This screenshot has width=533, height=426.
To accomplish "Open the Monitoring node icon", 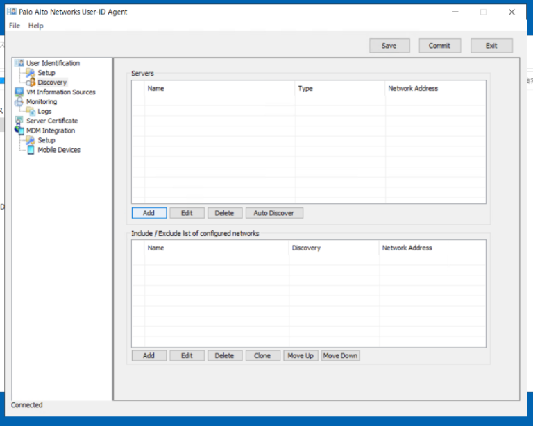I will click(19, 101).
